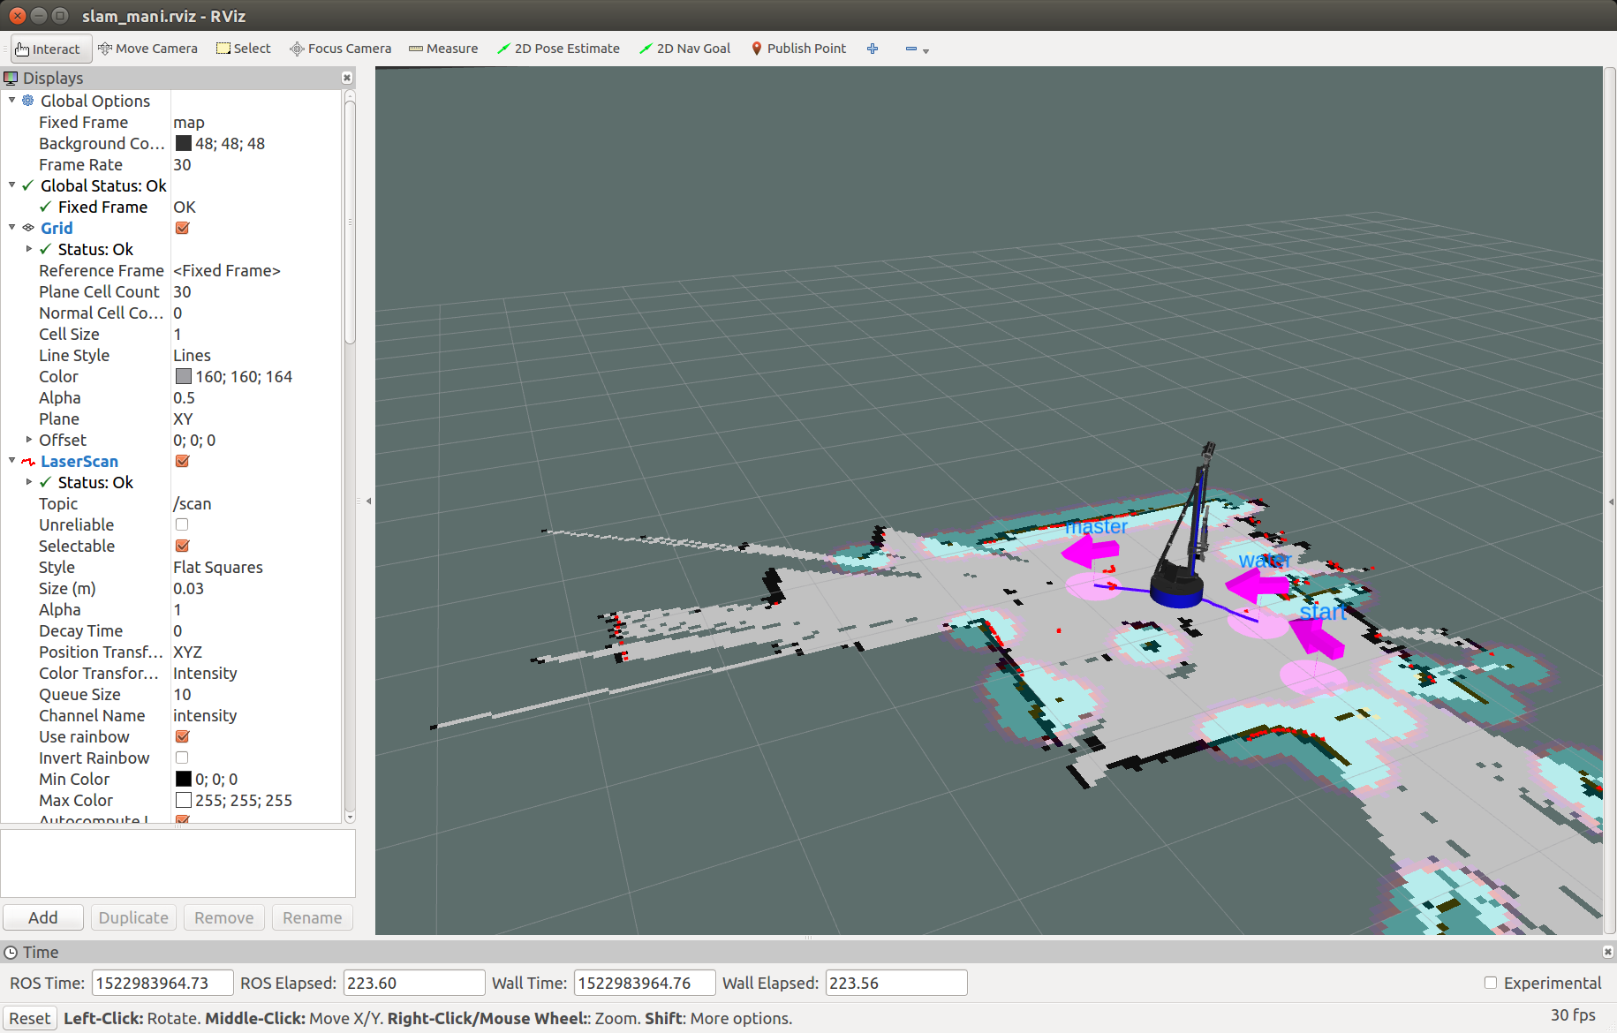Select the 2D Pose Estimate tool

[x=558, y=49]
